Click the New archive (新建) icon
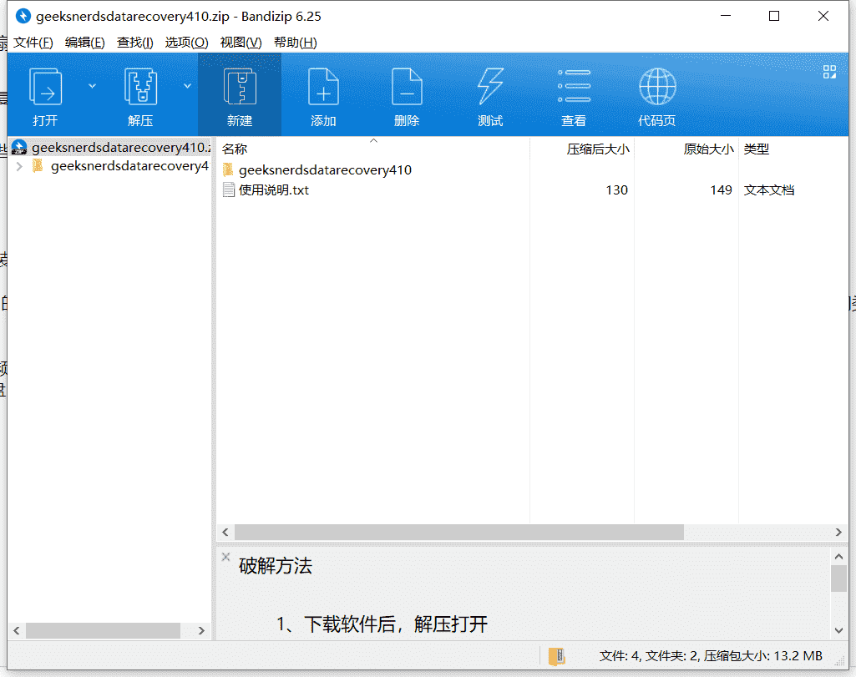Screen dimensions: 856x677 pos(240,88)
